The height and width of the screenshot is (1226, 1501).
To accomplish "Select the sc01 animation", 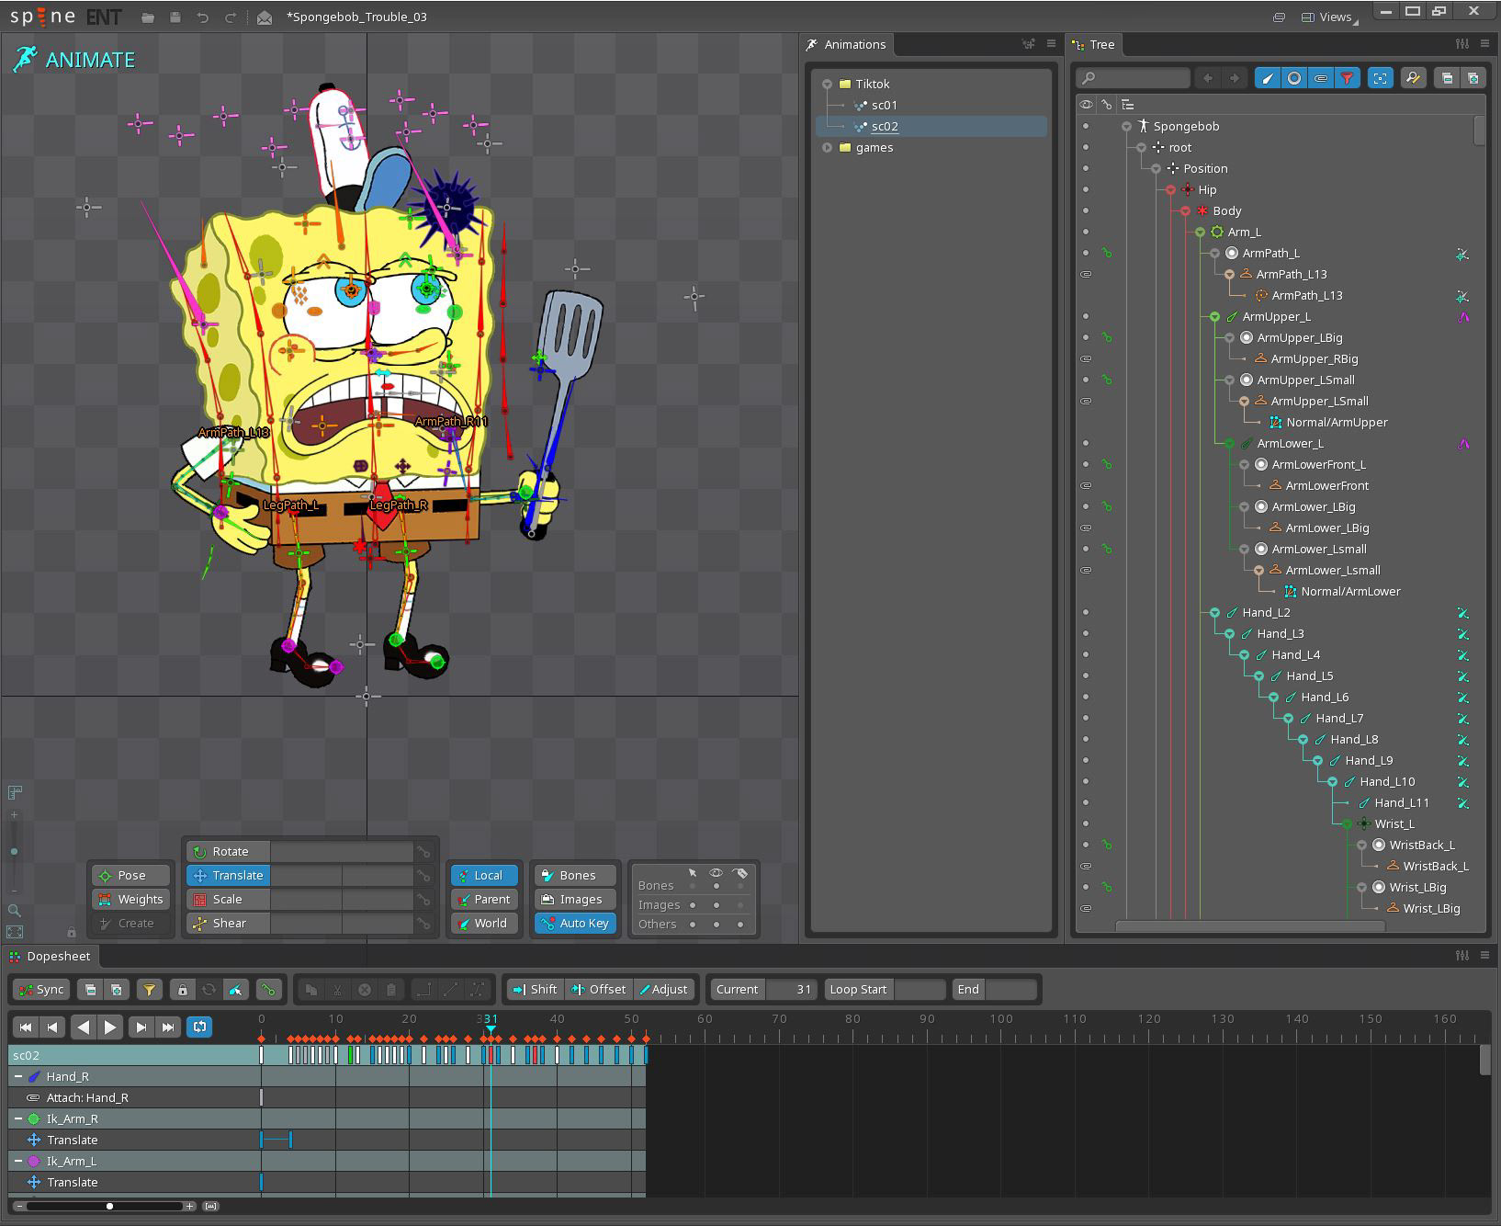I will (884, 105).
